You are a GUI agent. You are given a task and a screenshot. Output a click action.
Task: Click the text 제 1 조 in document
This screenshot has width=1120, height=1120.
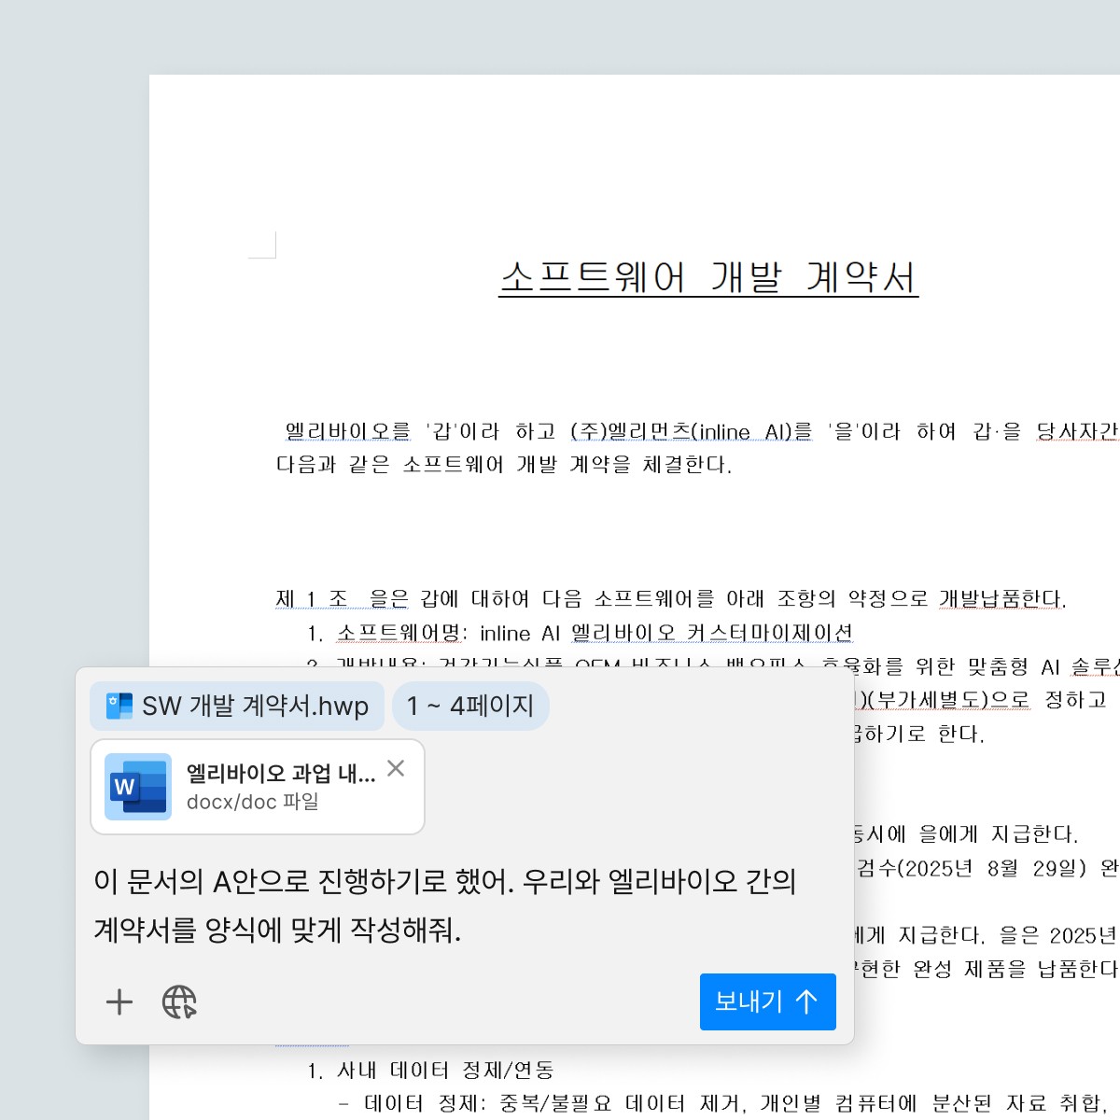[x=312, y=598]
